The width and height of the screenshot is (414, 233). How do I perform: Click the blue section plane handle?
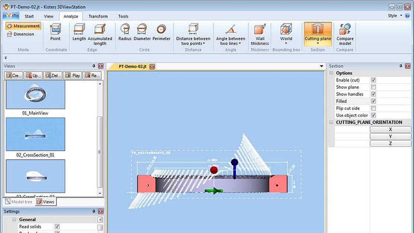click(234, 168)
